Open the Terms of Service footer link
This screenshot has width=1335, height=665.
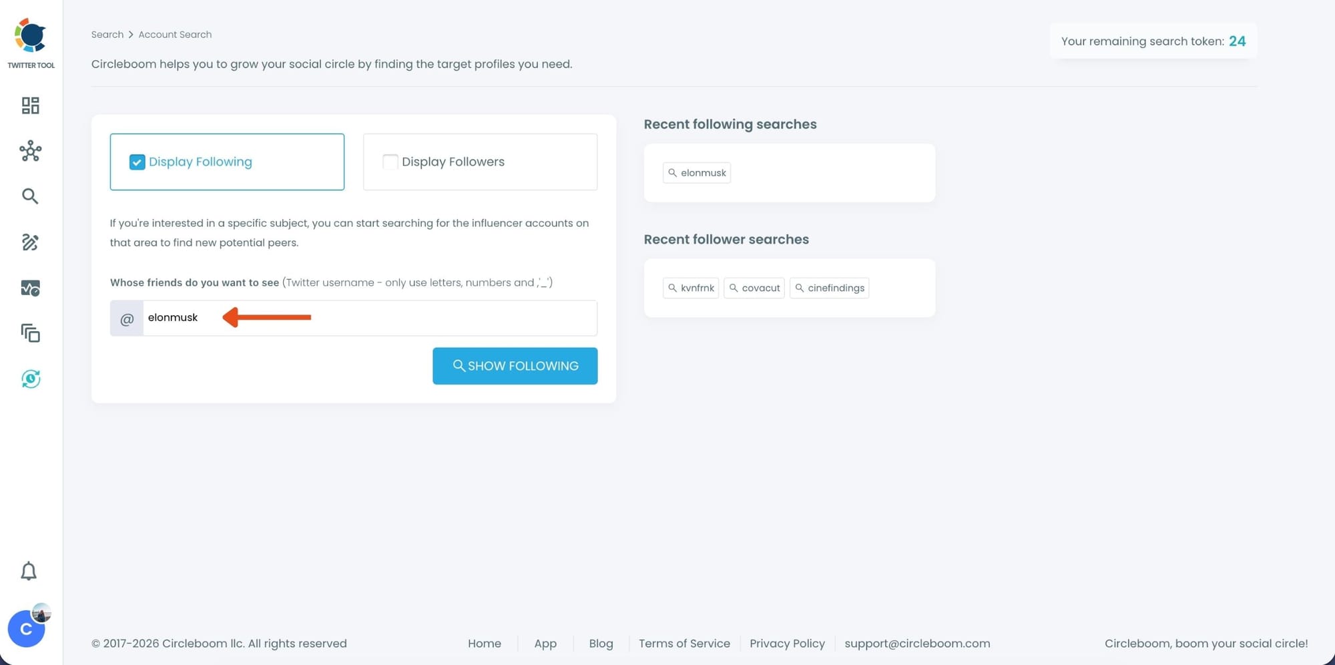pyautogui.click(x=684, y=644)
